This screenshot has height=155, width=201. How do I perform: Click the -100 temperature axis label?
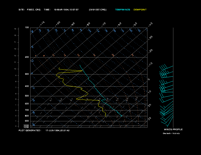[x=58, y=24]
